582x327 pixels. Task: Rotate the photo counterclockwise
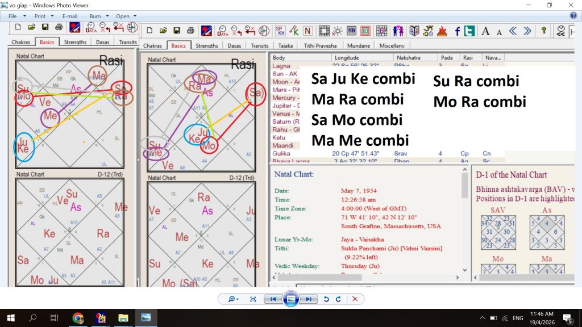(326, 299)
